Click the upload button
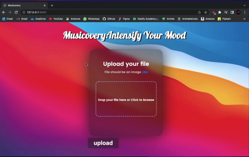Screen dimensions: 249x157 pyautogui.click(x=103, y=143)
